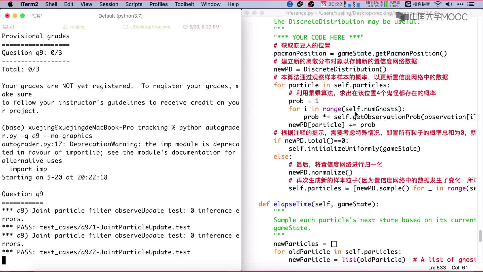Click the OBS recording menu bar icon

pos(311,4)
